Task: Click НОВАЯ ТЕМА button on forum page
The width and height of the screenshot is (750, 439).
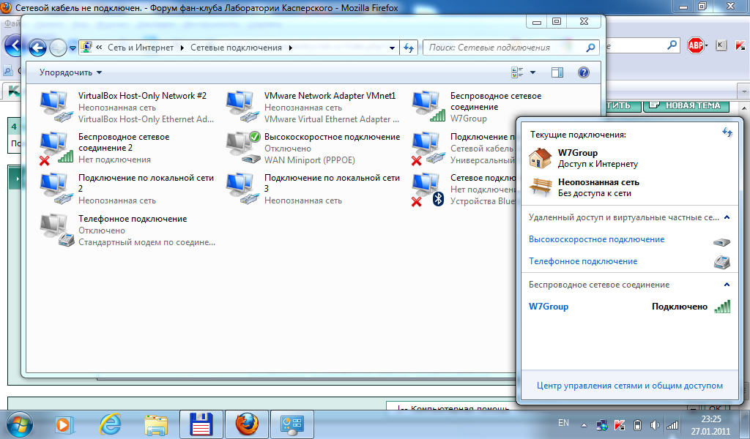Action: pyautogui.click(x=686, y=105)
